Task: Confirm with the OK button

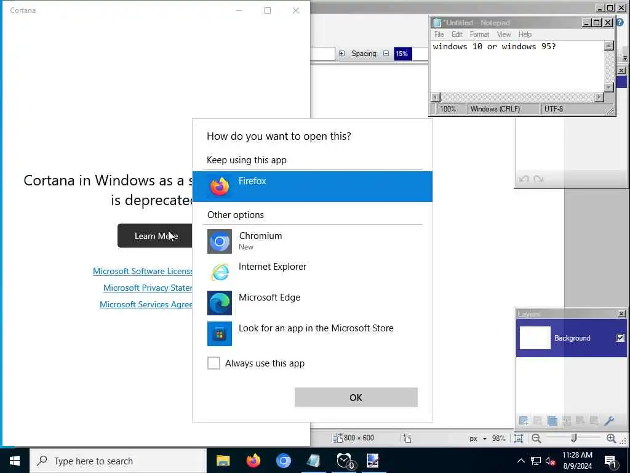Action: [356, 397]
